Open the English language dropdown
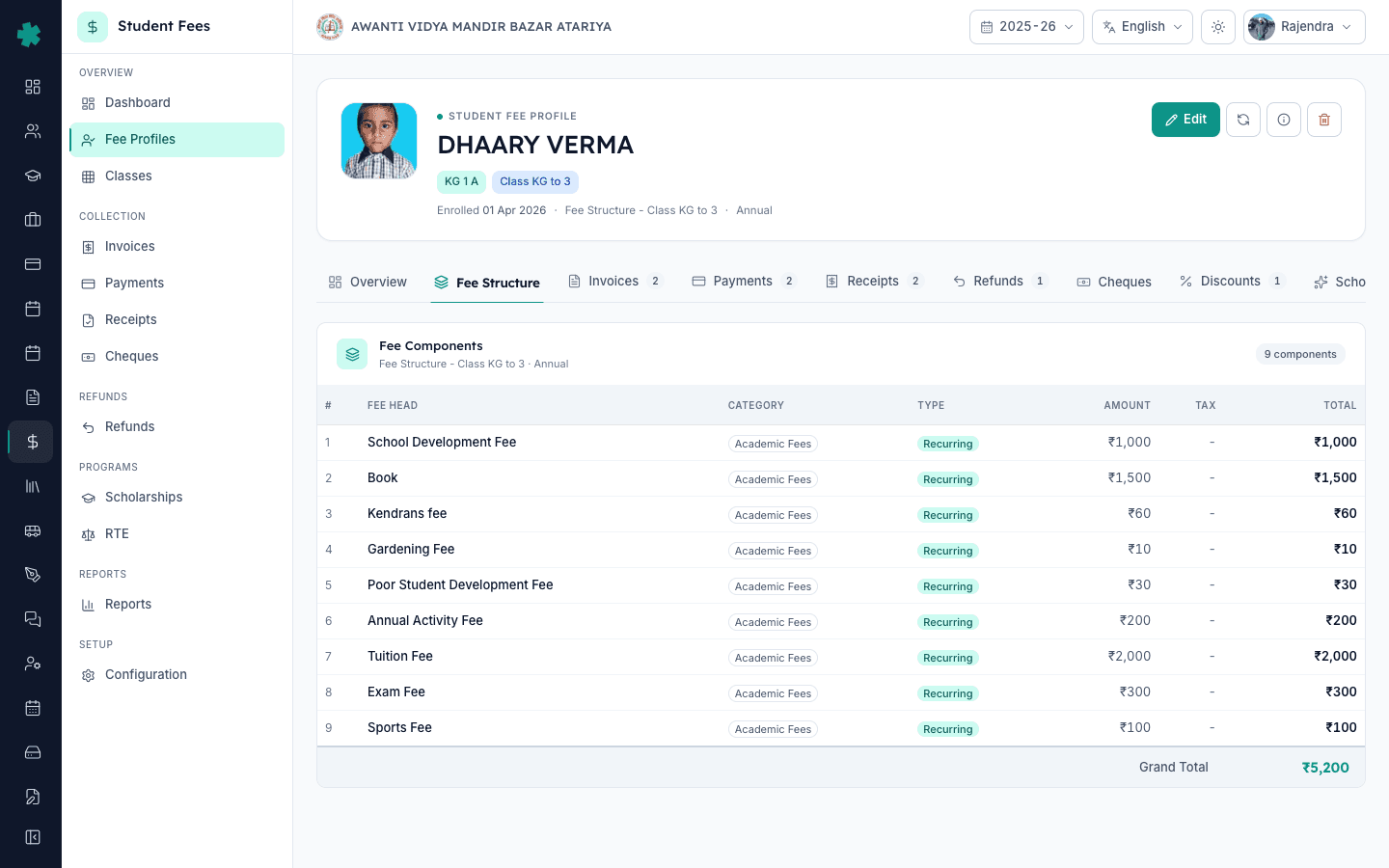This screenshot has width=1389, height=868. [1142, 27]
